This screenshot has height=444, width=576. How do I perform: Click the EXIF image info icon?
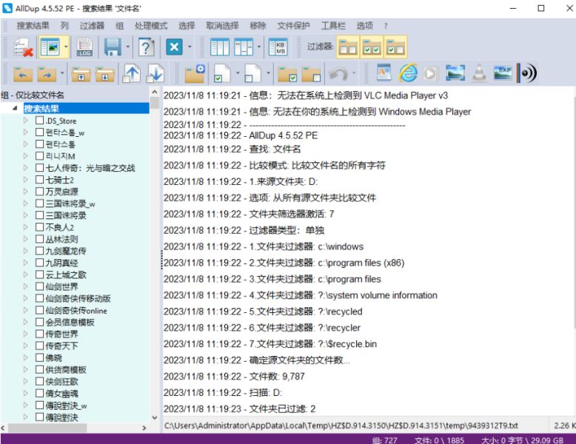[x=503, y=73]
